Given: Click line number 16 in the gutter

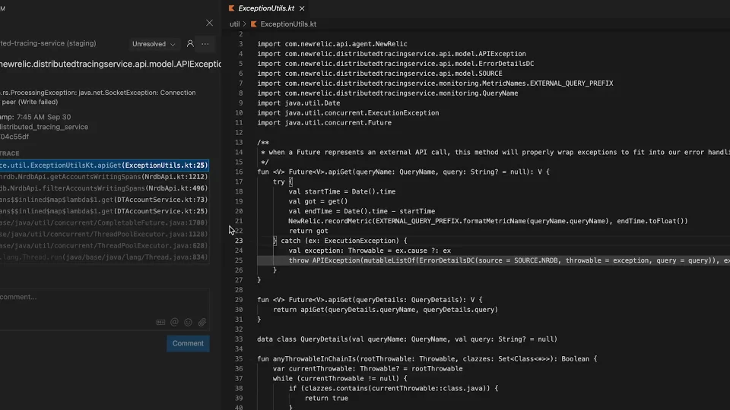Looking at the screenshot, I should tap(239, 172).
